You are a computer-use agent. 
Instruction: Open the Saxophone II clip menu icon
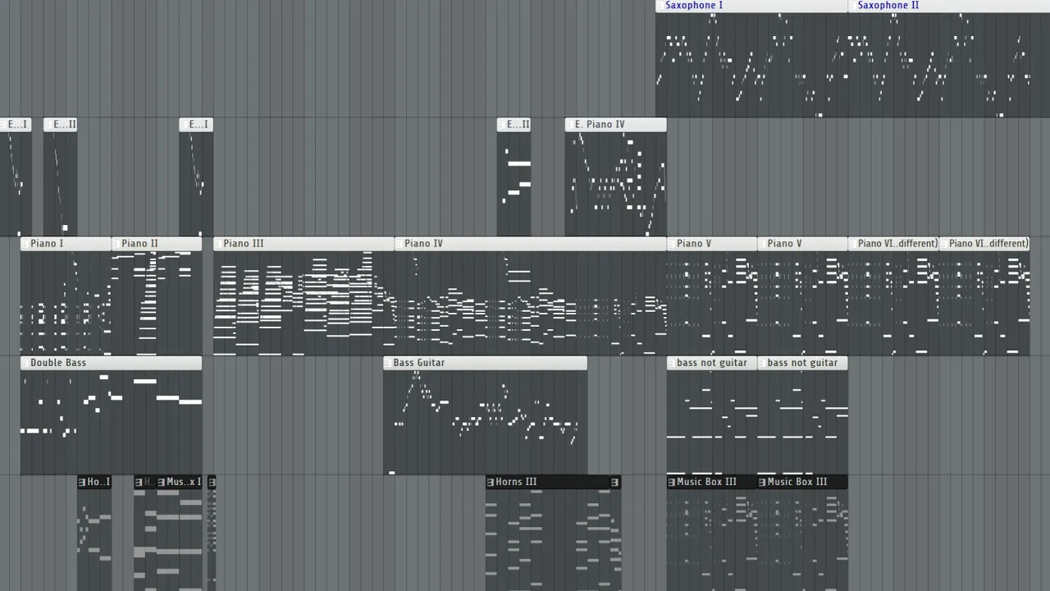coord(852,6)
